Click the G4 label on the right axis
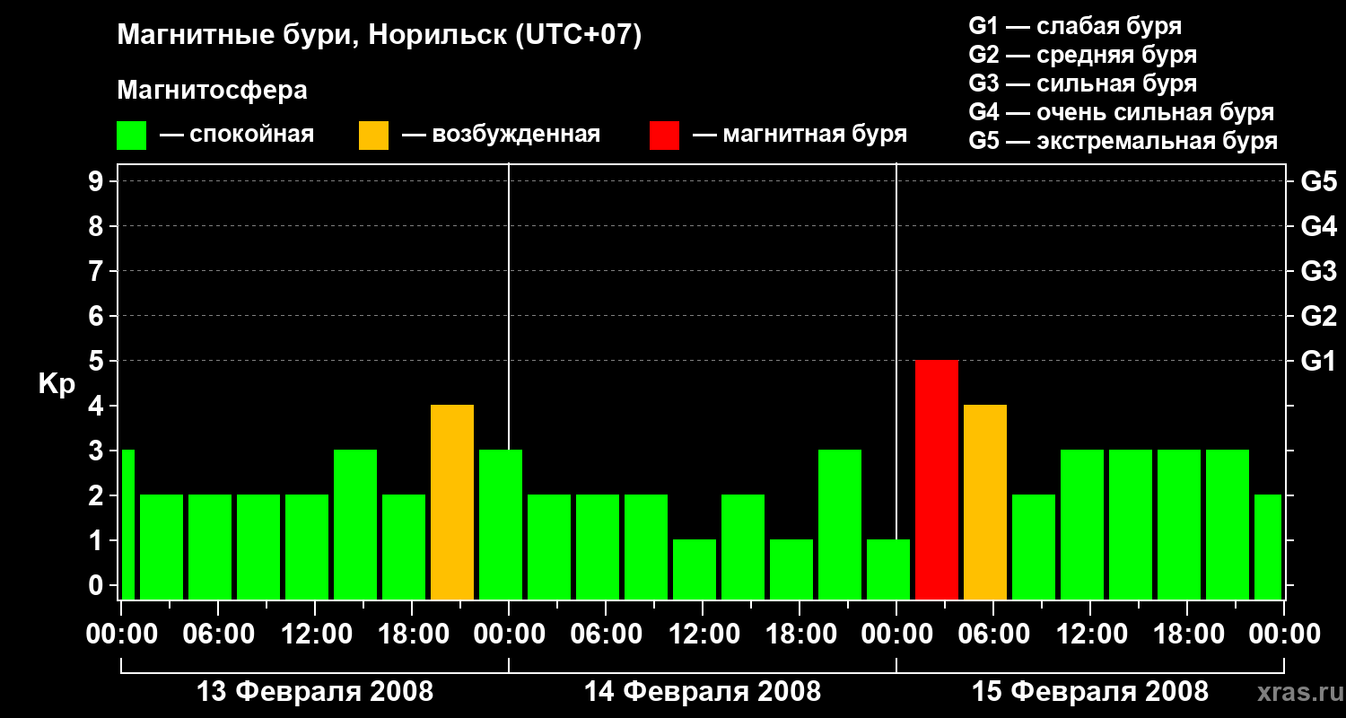 [x=1319, y=226]
